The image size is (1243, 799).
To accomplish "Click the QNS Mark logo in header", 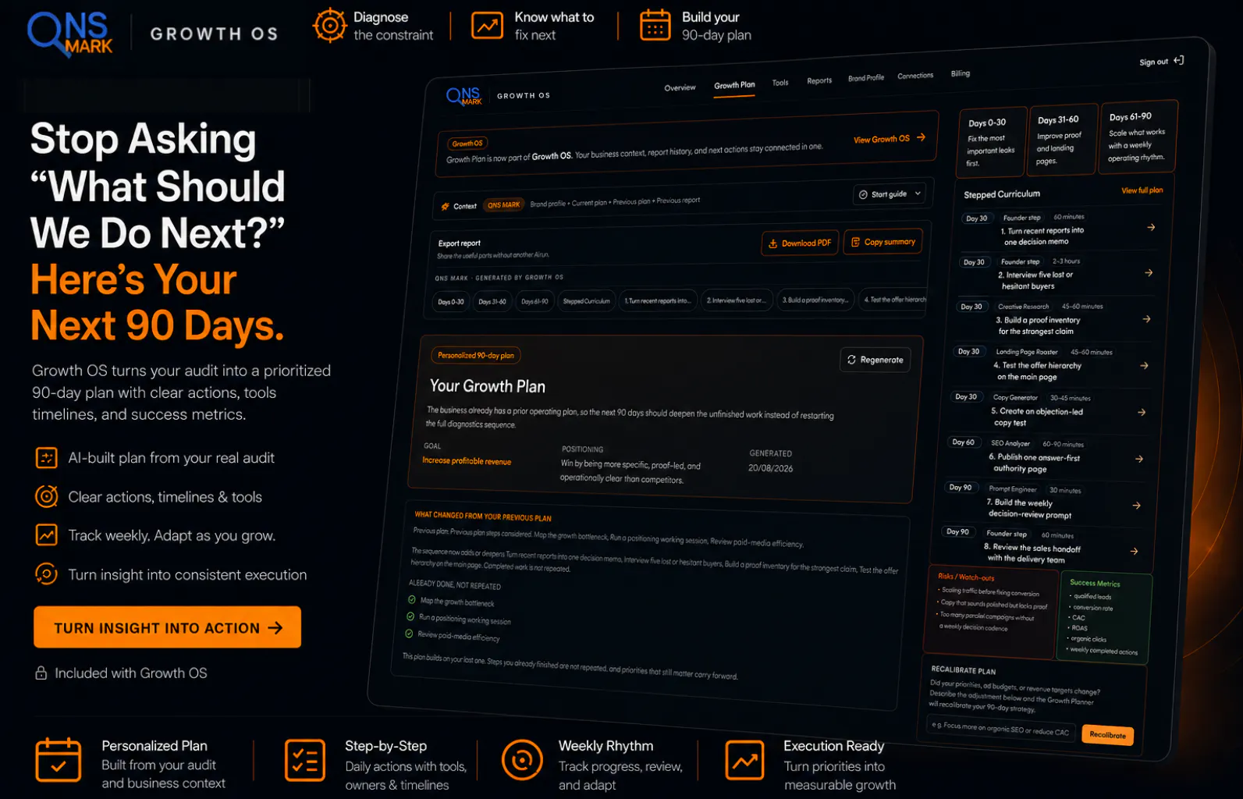I will pyautogui.click(x=70, y=34).
